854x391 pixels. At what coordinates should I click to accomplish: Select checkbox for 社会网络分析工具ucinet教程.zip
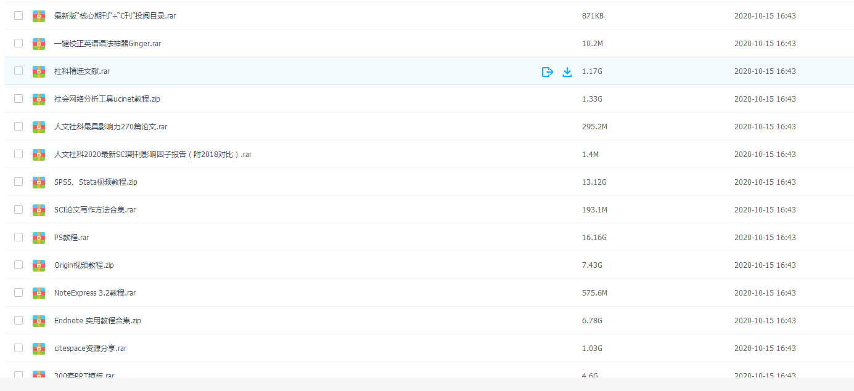[18, 99]
